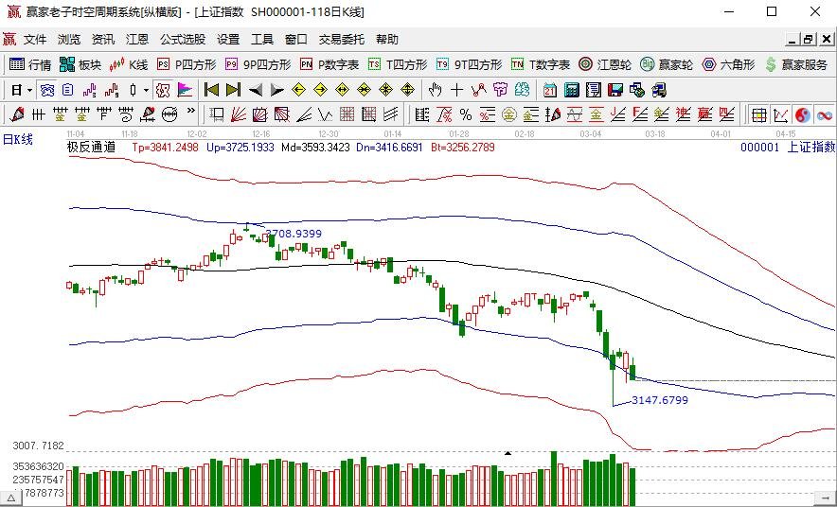Open the 9P四方形 tool
Image resolution: width=837 pixels, height=507 pixels.
[258, 65]
